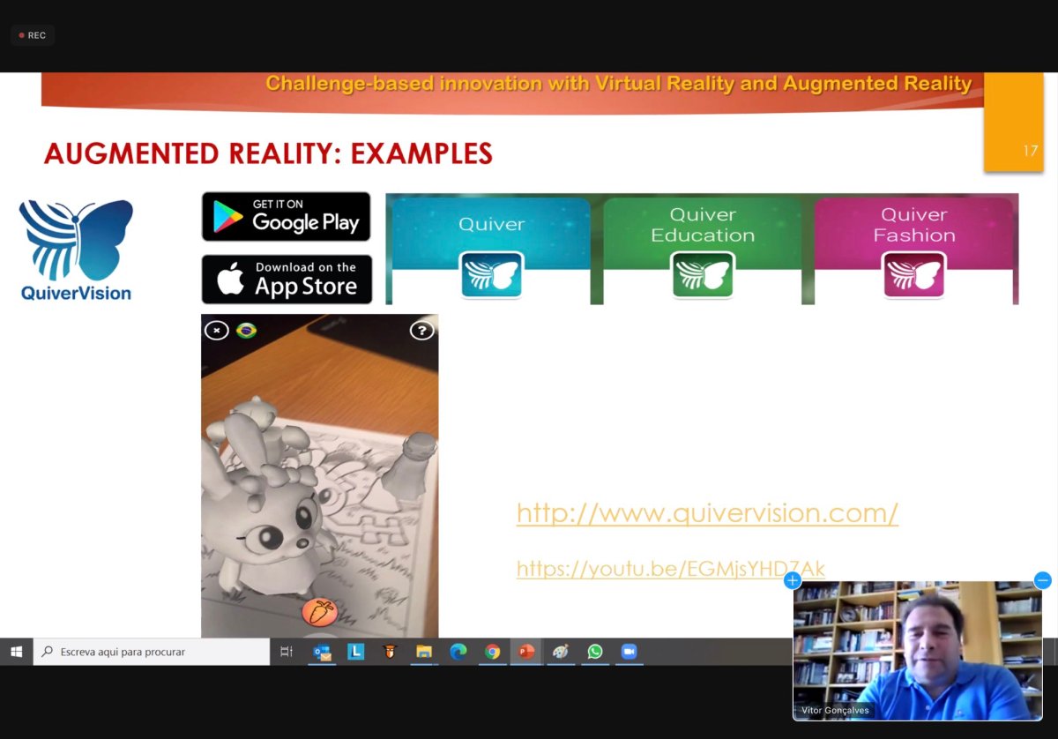Open the youtu.be video link
The image size is (1058, 739).
tap(670, 569)
